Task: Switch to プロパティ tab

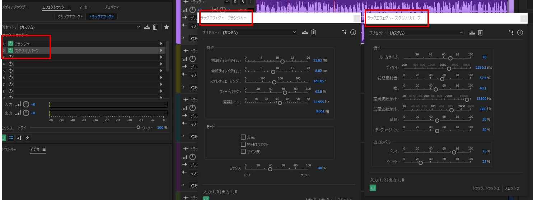Action: coord(112,7)
